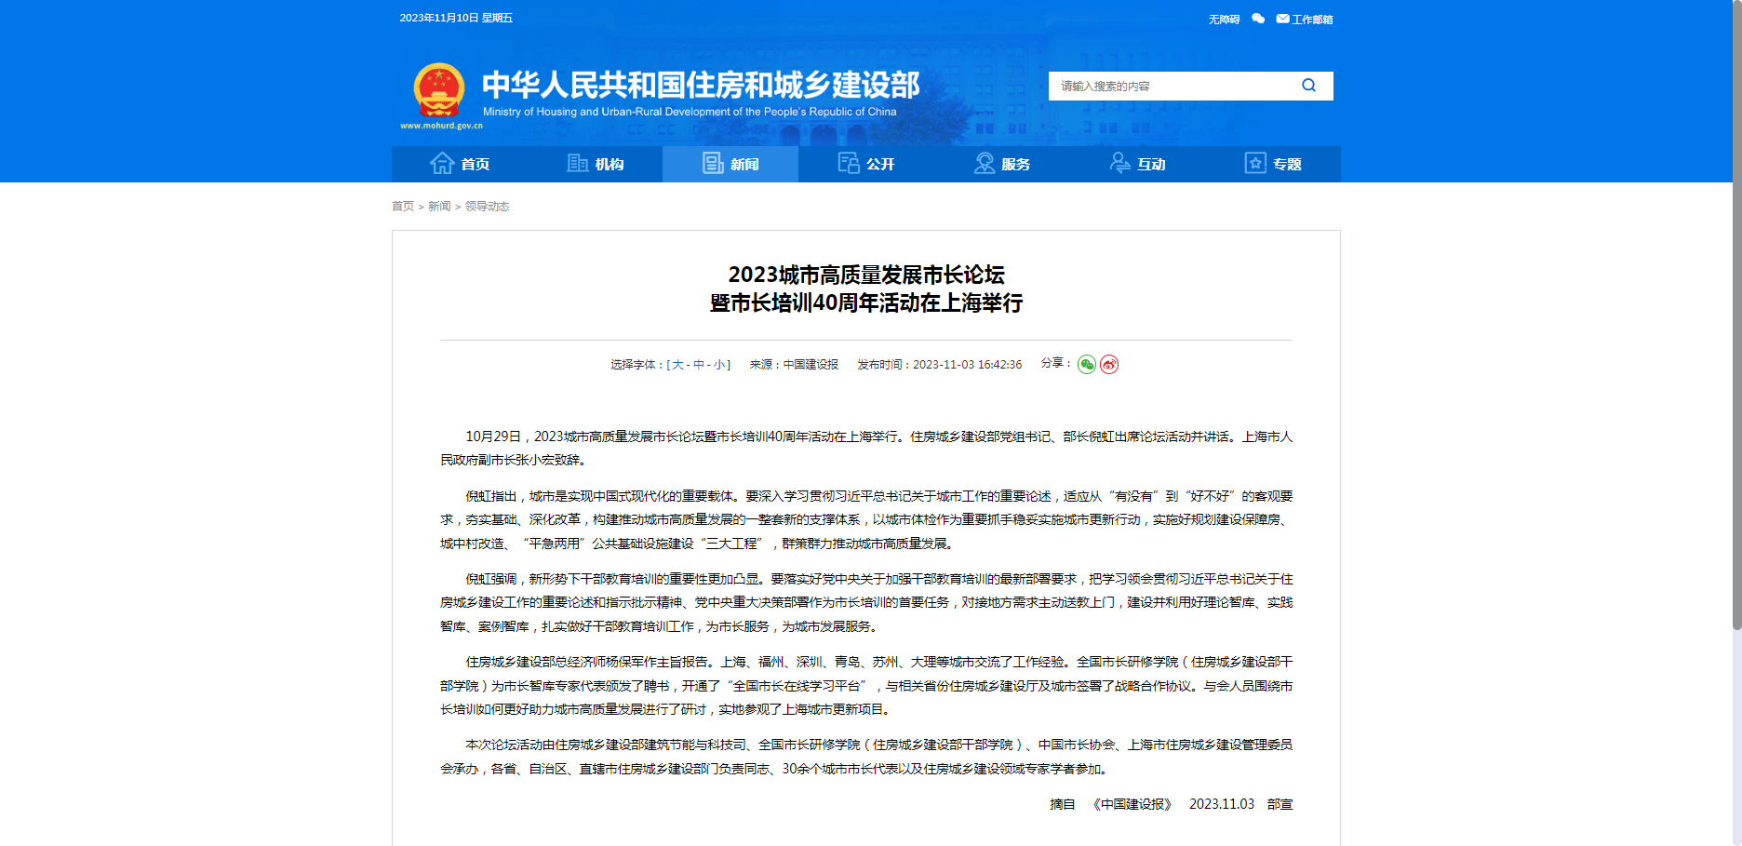Click the newspaper icon beside 新闻

click(x=713, y=164)
